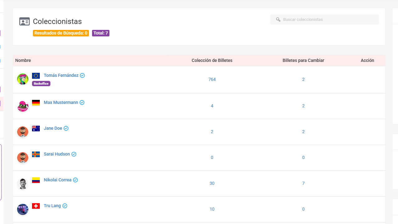Click Tomás Fernández's avatar image

click(23, 79)
